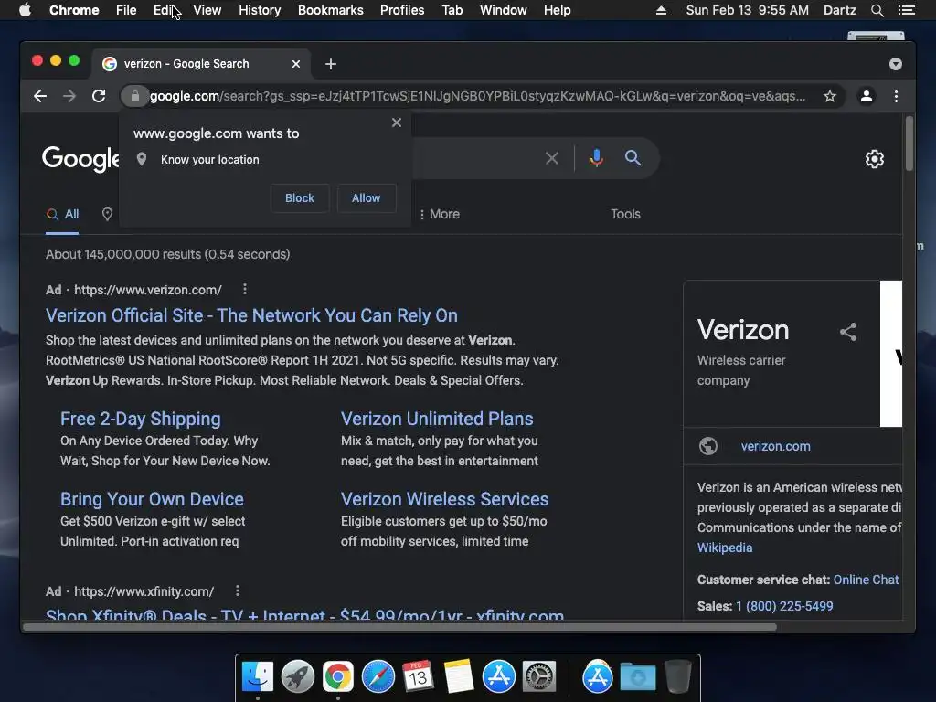Open the Tab menu
This screenshot has width=936, height=702.
452,10
